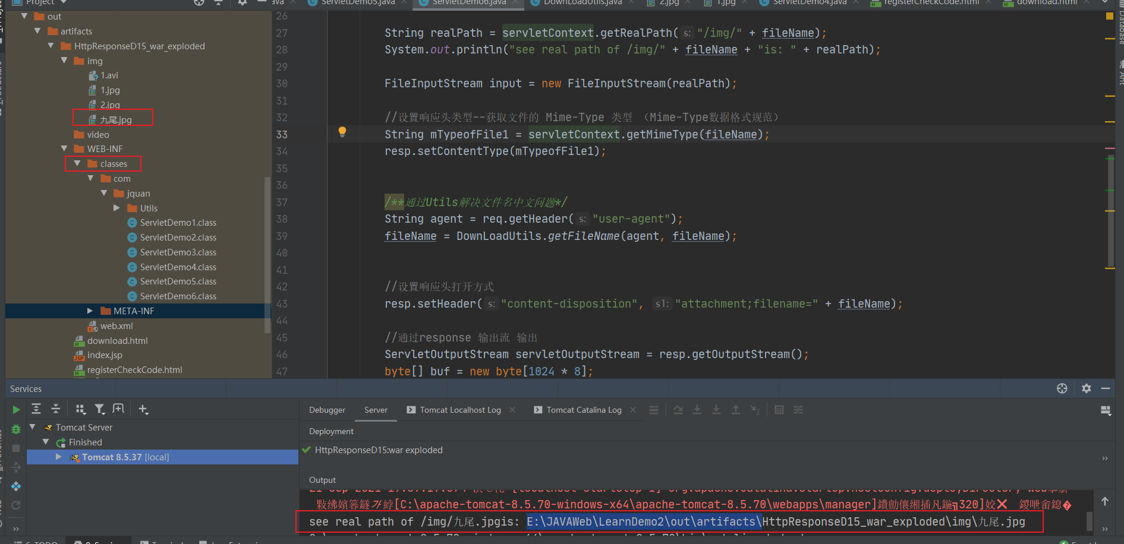Collapse the classes folder arrow
Image resolution: width=1124 pixels, height=544 pixels.
(77, 163)
